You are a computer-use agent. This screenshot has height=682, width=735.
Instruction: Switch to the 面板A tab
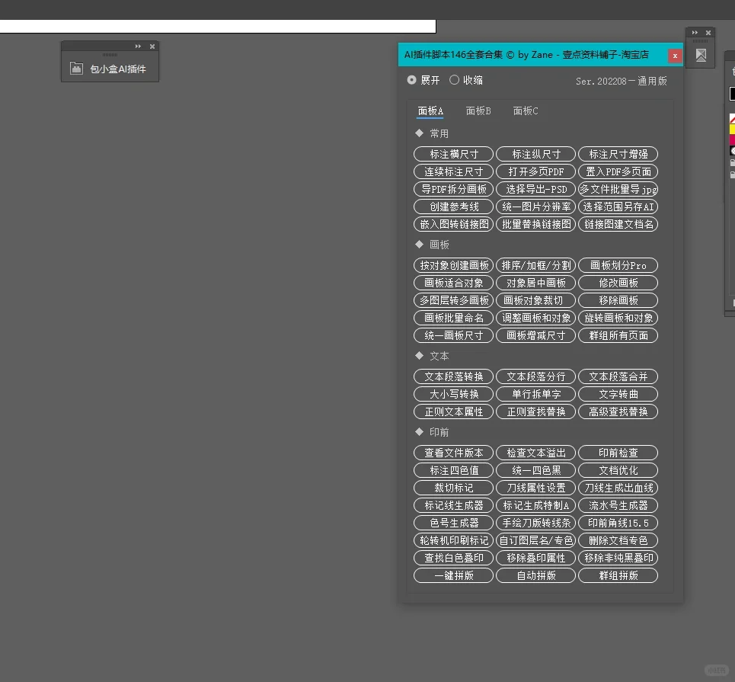pyautogui.click(x=430, y=110)
